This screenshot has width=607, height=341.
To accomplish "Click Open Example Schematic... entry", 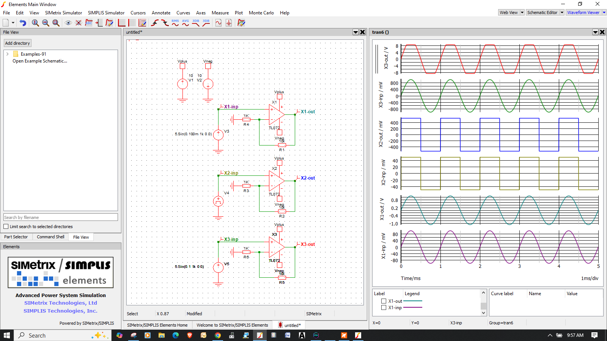I will pyautogui.click(x=40, y=61).
